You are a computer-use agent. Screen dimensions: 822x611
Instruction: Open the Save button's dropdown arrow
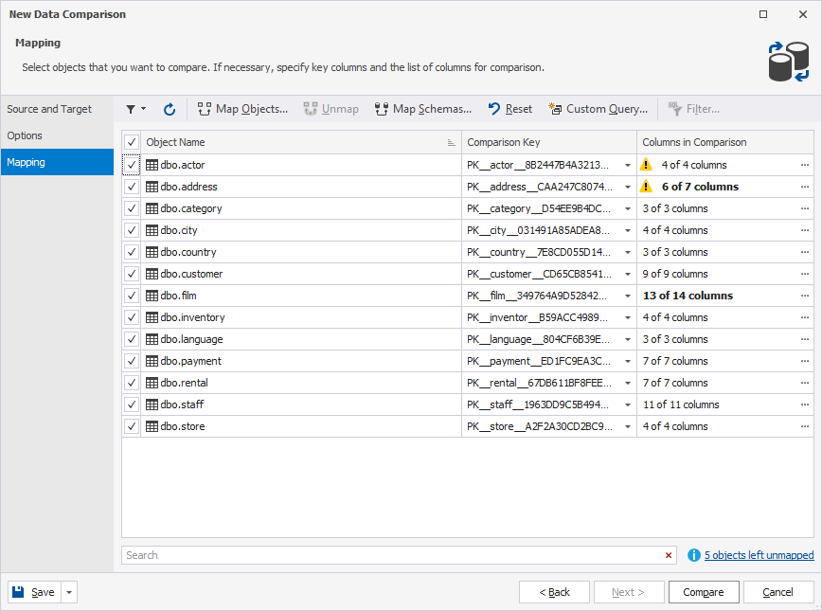tap(67, 591)
